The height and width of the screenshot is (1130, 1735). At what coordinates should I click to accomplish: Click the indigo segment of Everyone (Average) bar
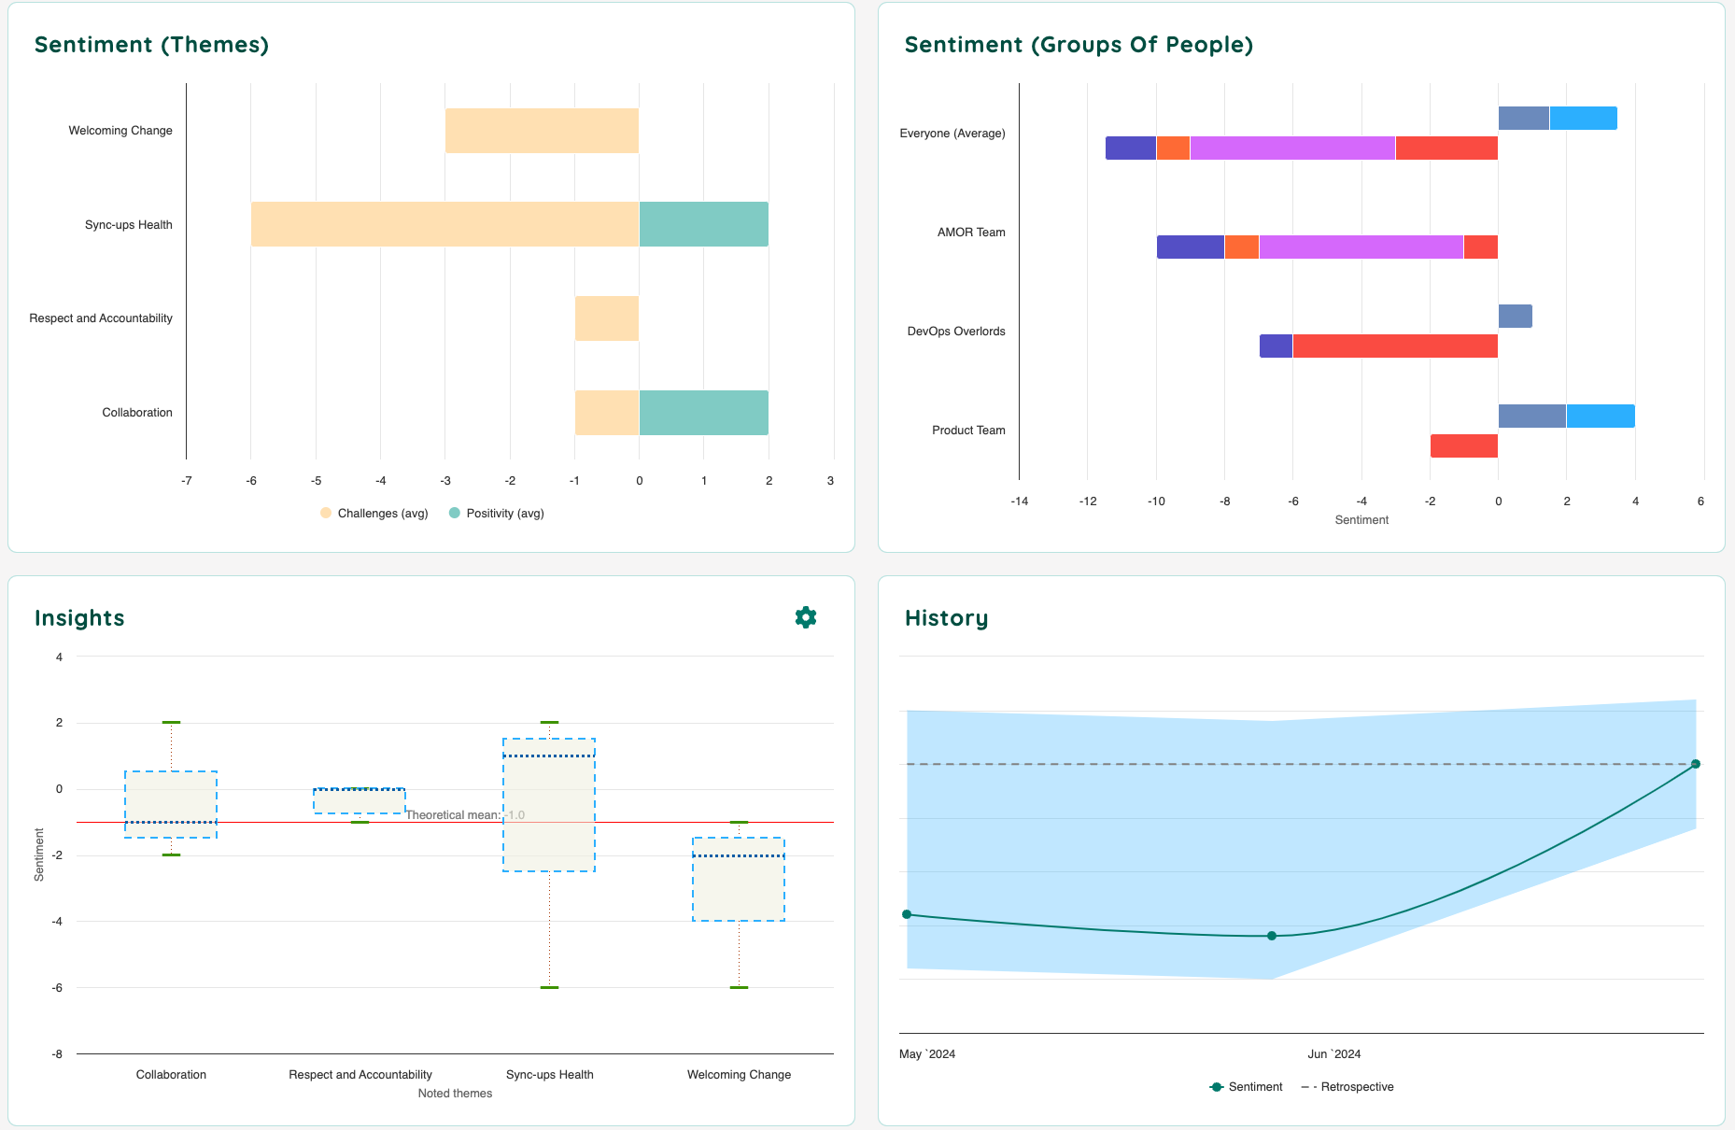pyautogui.click(x=1131, y=148)
